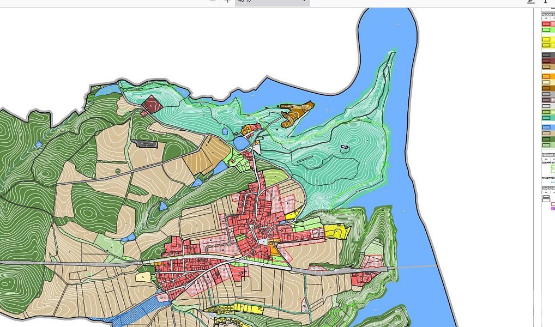Click the teal legend swatch
Screen dimensions: 555x327
546,118
